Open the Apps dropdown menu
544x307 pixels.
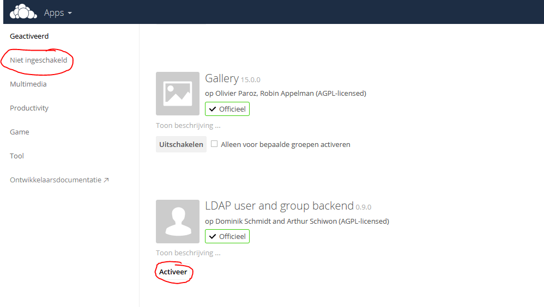(x=58, y=13)
